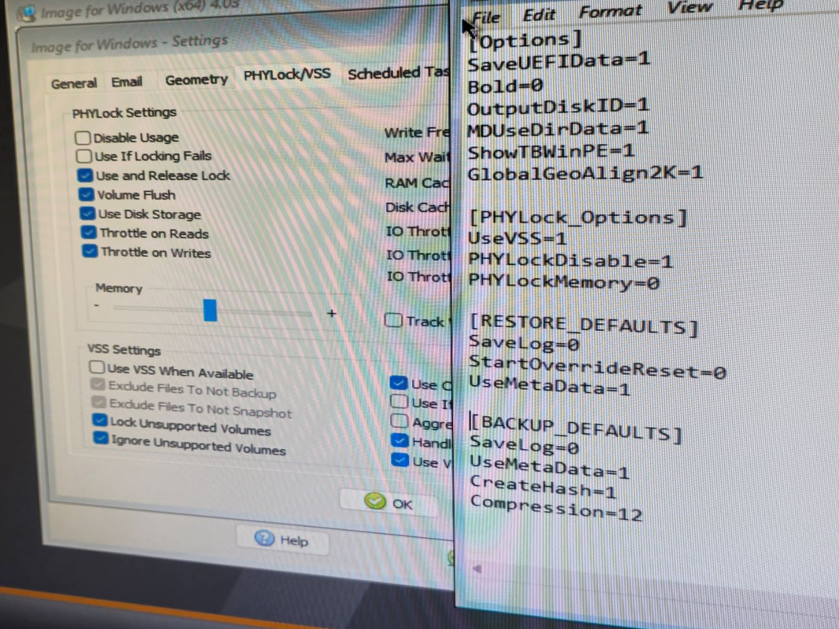Tick the Disable Usage checkbox
This screenshot has height=629, width=839.
coord(83,138)
